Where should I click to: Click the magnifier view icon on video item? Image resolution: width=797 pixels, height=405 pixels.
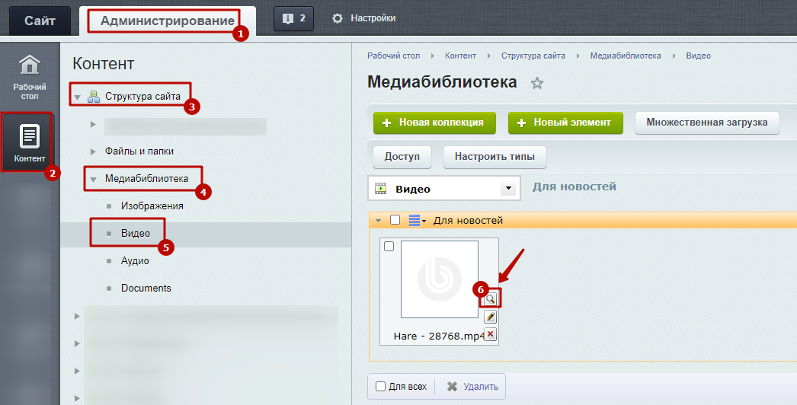point(491,299)
